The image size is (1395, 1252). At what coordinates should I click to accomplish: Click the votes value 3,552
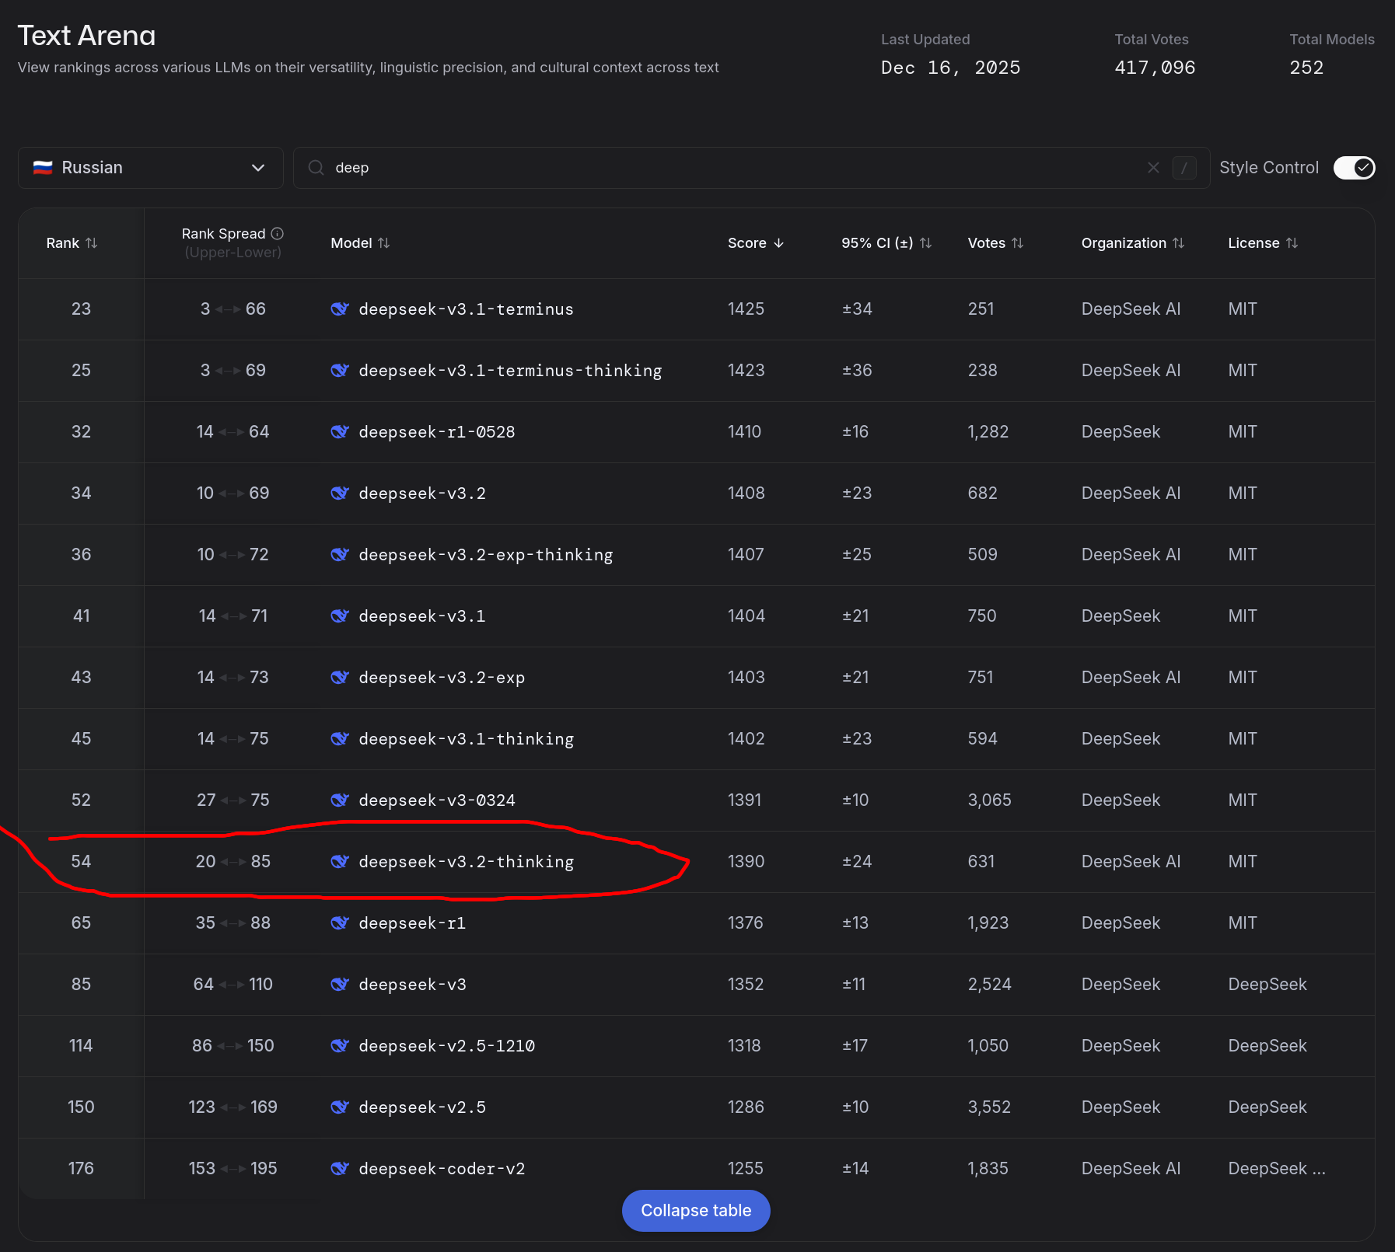point(989,1107)
